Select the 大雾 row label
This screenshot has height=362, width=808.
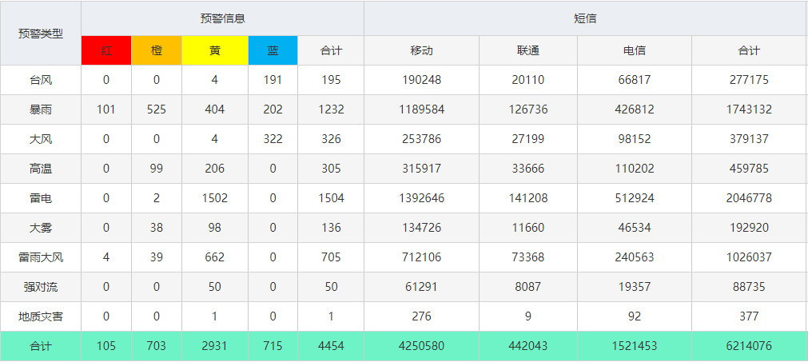(41, 228)
